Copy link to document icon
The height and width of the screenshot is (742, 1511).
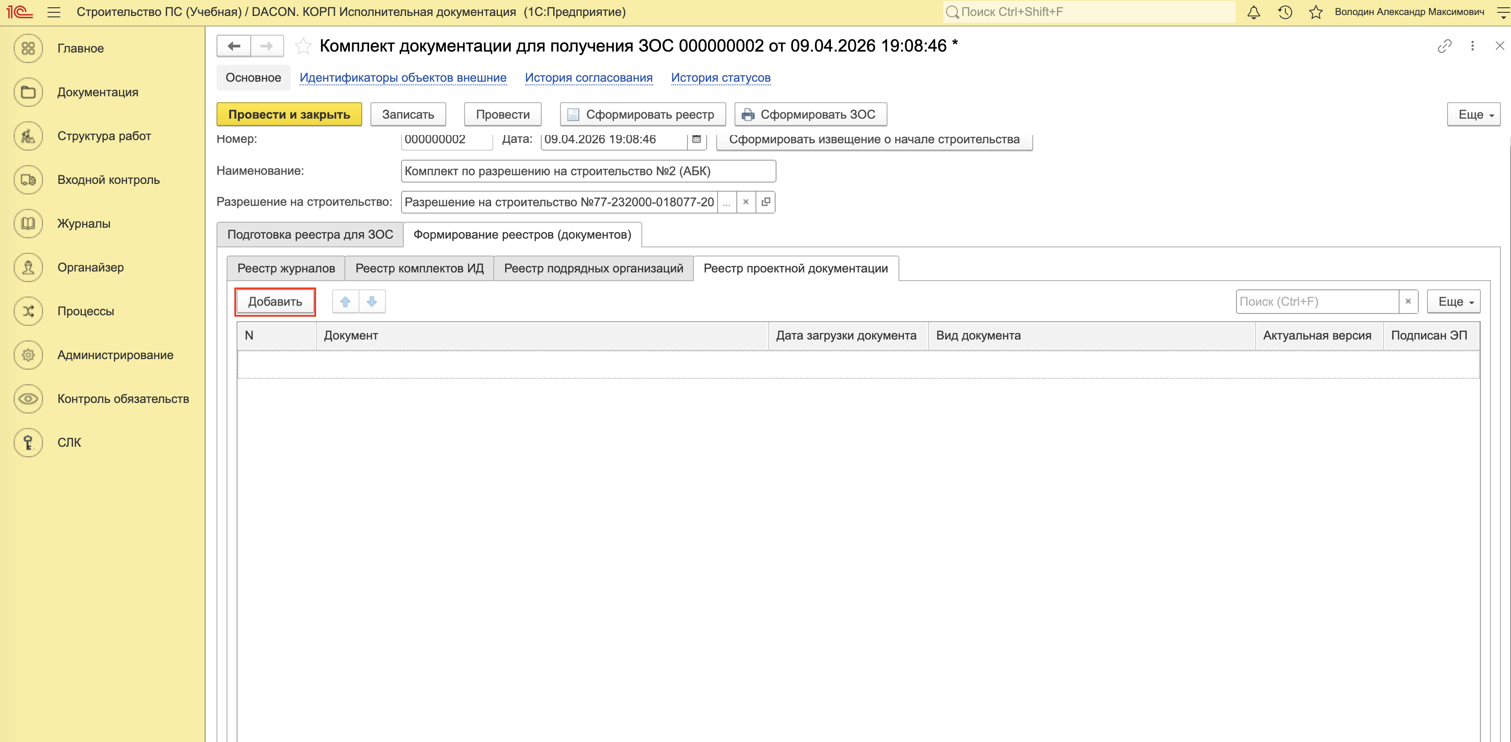point(1444,46)
